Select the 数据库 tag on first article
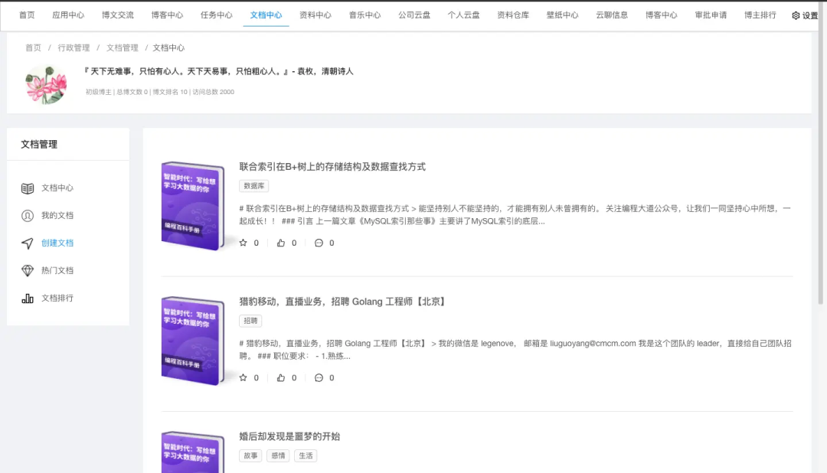 [253, 186]
